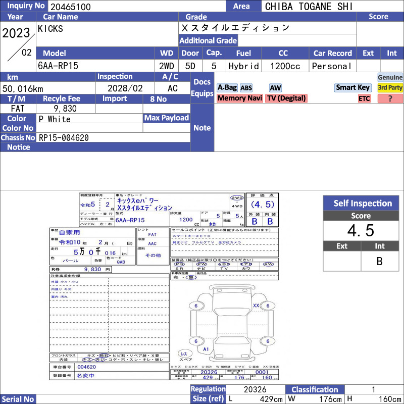Select typed Regulation value 20326
The width and height of the screenshot is (404, 404).
click(x=255, y=389)
